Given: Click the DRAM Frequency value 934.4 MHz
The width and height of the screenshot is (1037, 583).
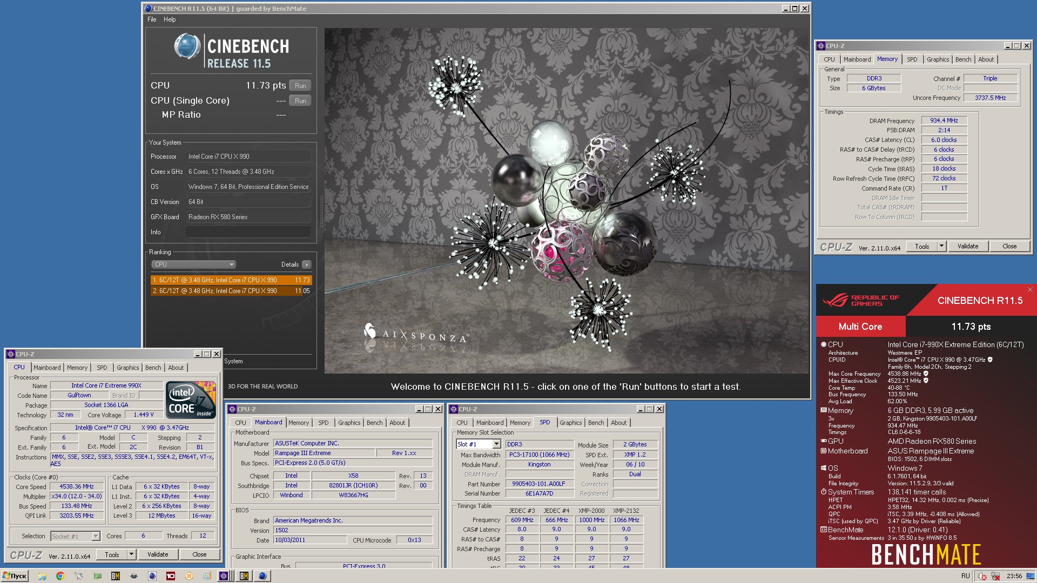Looking at the screenshot, I should pyautogui.click(x=944, y=120).
